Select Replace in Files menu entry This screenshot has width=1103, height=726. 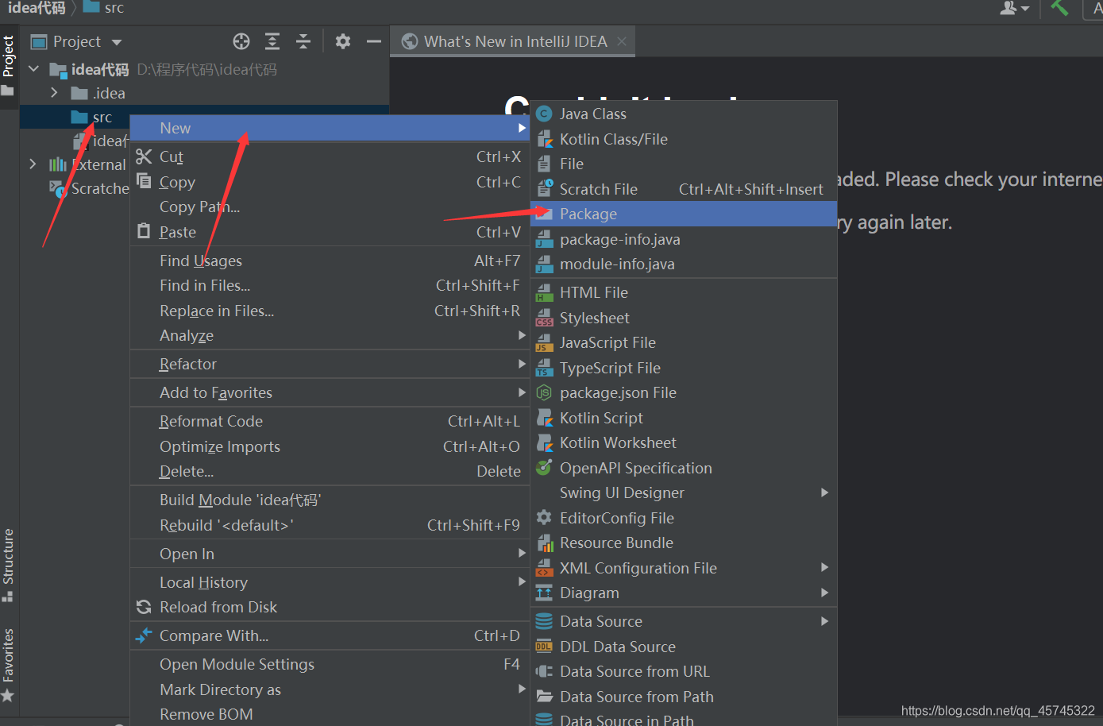(330, 311)
